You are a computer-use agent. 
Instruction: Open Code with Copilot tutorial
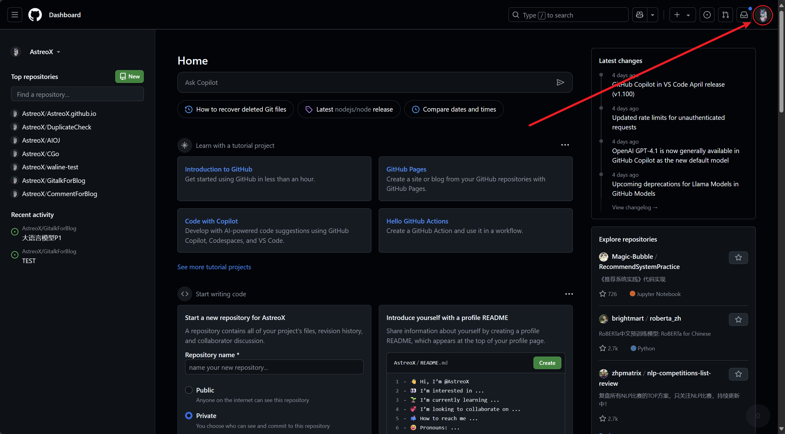[211, 221]
